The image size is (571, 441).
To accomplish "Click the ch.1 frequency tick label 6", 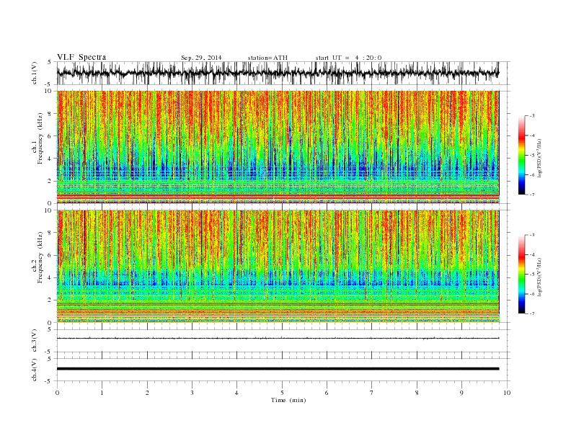I will click(50, 136).
